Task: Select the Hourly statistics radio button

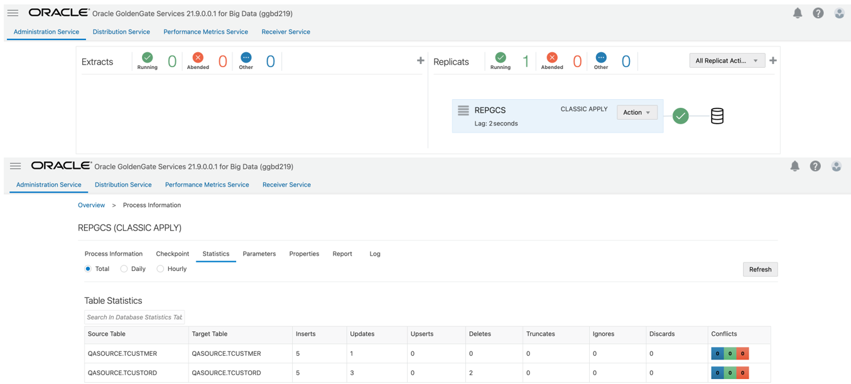Action: (160, 269)
